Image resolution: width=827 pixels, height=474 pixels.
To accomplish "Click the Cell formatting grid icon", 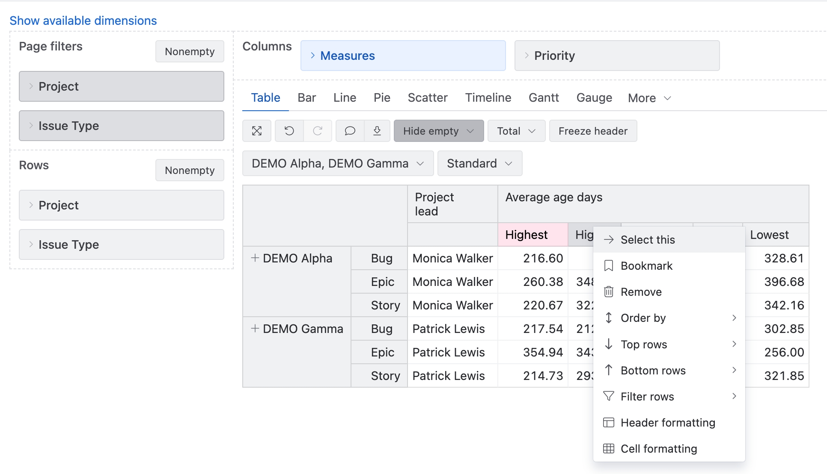I will pos(609,449).
